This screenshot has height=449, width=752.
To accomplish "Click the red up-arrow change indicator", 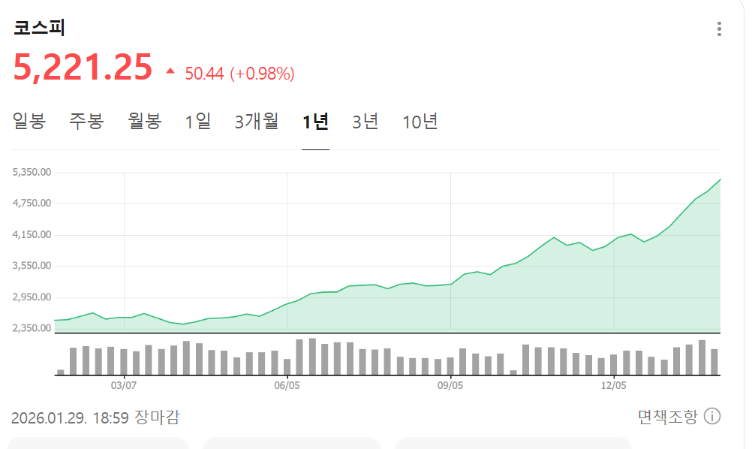I will point(170,71).
